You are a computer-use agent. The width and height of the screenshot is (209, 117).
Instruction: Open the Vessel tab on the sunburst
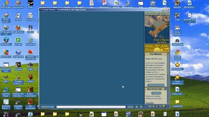(x=149, y=46)
